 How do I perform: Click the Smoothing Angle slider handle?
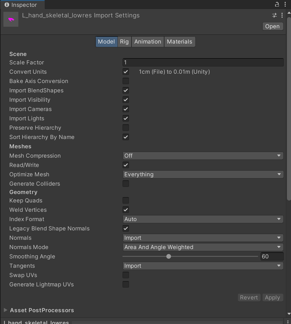click(x=169, y=257)
